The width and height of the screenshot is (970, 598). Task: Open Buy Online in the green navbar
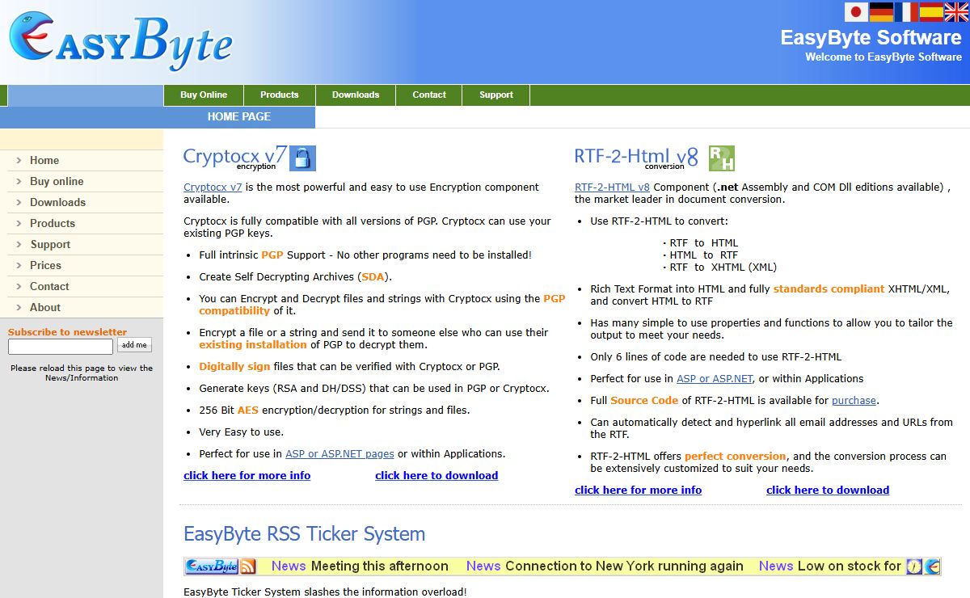[204, 95]
